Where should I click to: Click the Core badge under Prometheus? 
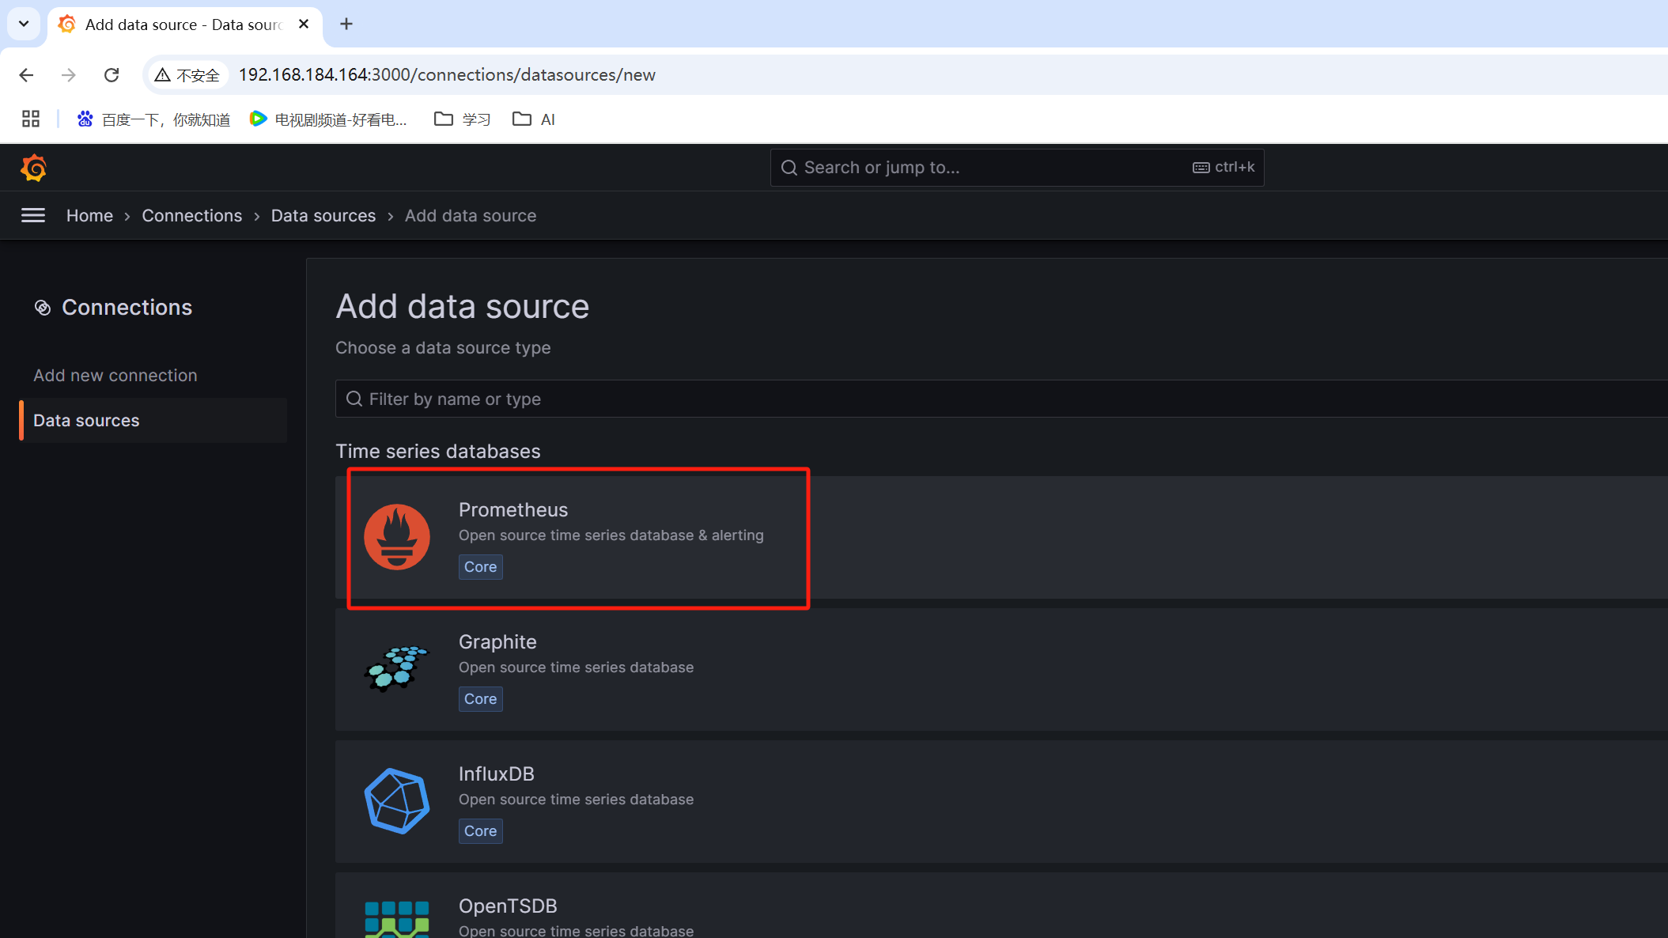coord(481,567)
